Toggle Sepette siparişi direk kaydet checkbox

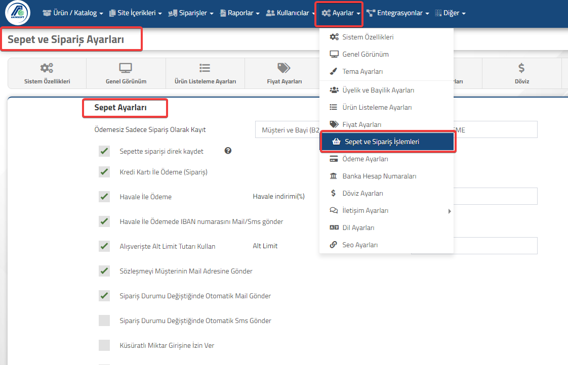click(104, 151)
